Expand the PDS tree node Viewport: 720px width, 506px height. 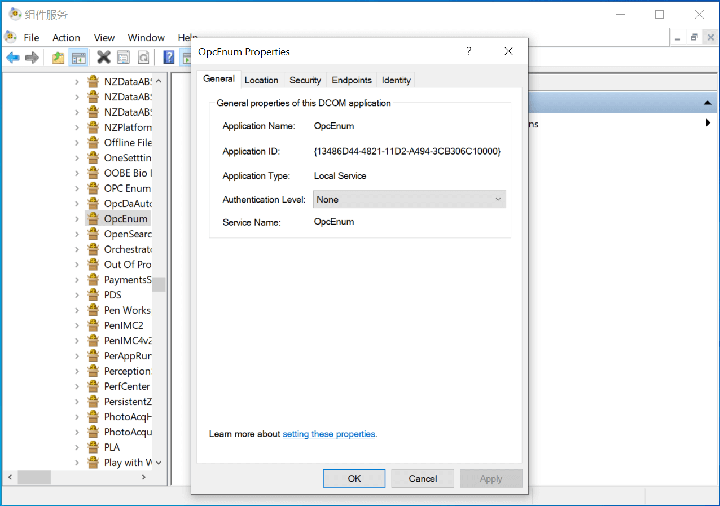pyautogui.click(x=77, y=295)
